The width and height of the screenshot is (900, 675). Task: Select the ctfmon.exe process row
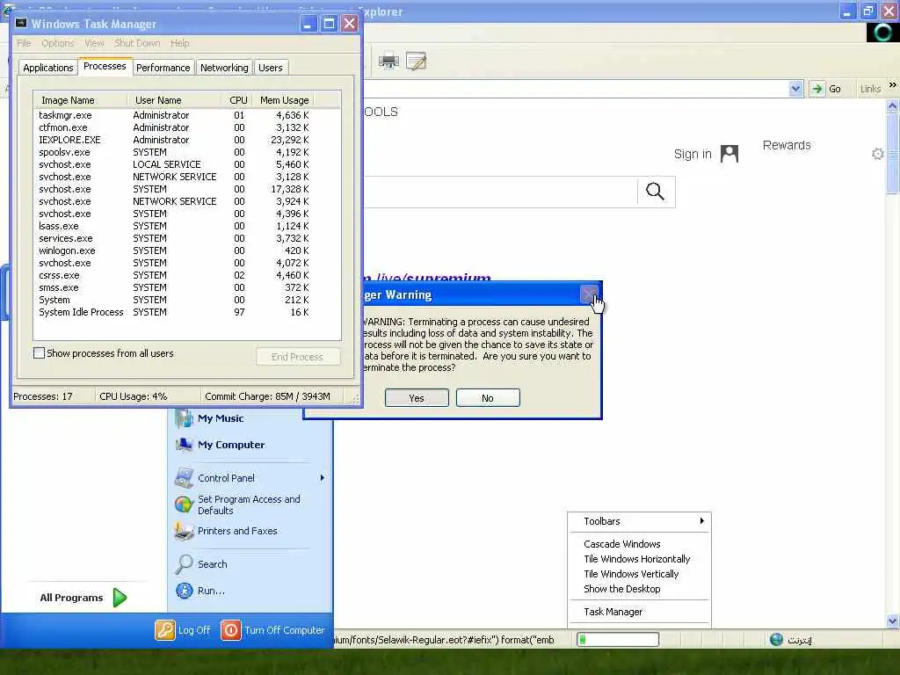(x=173, y=127)
